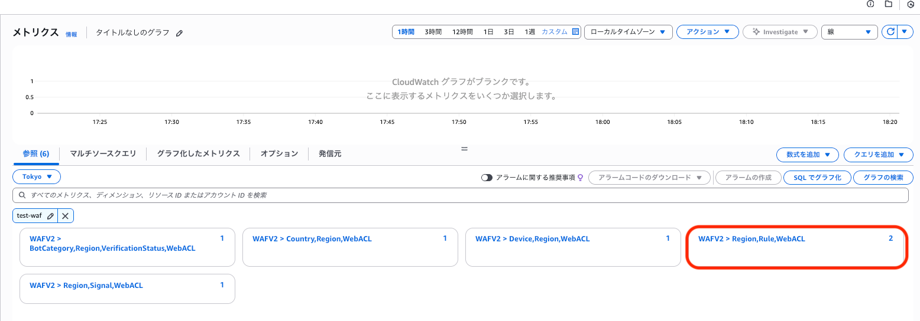Toggle the alarm recommendations switch
This screenshot has height=321, width=920.
(x=487, y=178)
